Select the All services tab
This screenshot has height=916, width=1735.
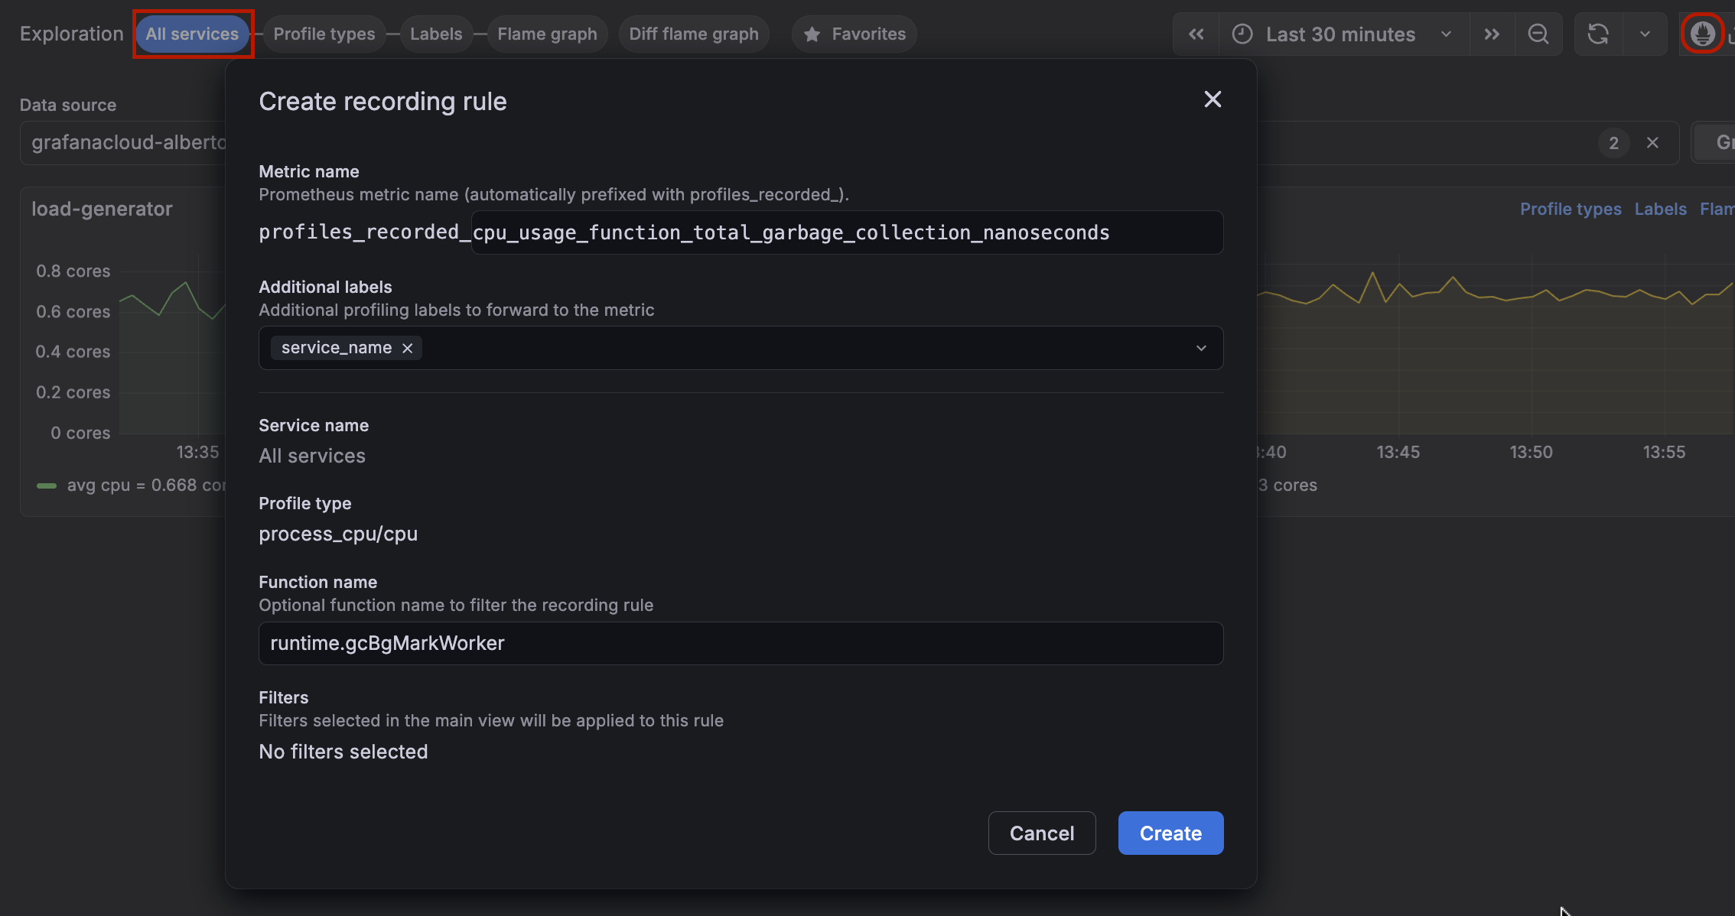coord(192,34)
